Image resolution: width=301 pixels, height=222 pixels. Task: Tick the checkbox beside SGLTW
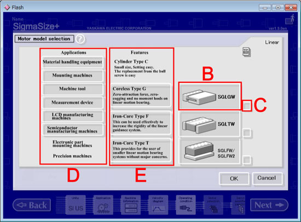247,133
